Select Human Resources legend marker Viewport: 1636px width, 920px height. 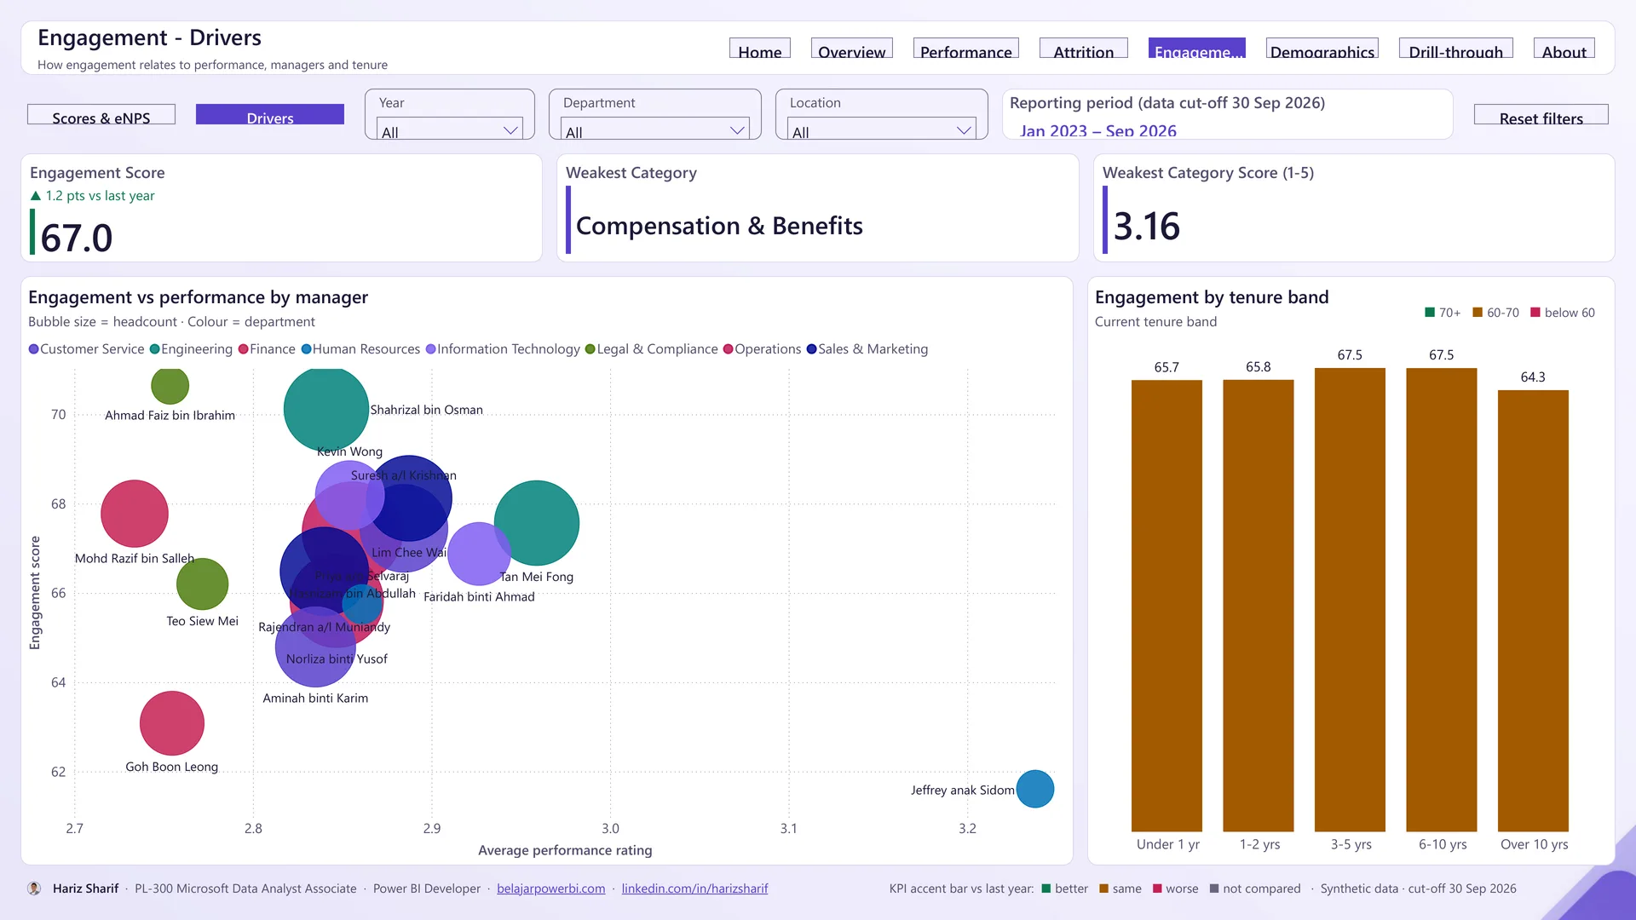coord(307,349)
